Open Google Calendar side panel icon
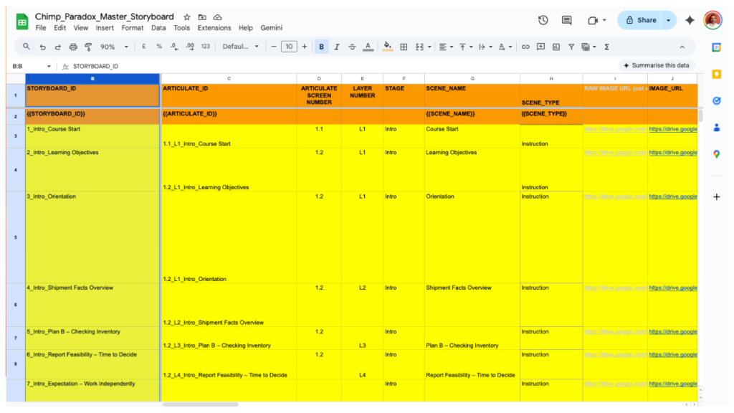 pos(716,47)
